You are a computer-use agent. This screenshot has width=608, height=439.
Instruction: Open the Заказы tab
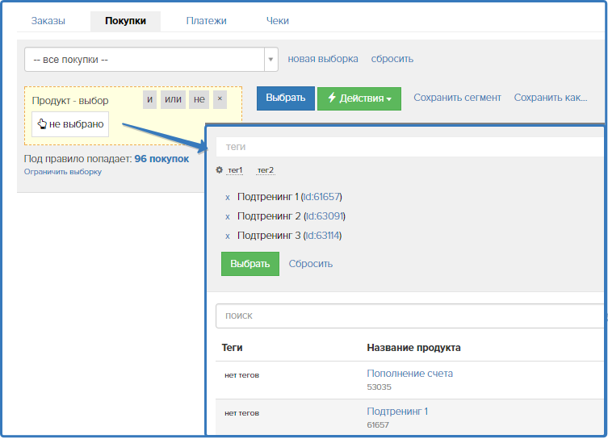coord(48,21)
